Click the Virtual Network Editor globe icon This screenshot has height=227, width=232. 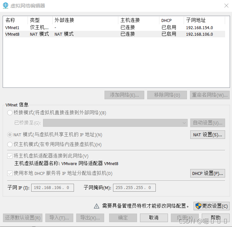tap(6, 6)
